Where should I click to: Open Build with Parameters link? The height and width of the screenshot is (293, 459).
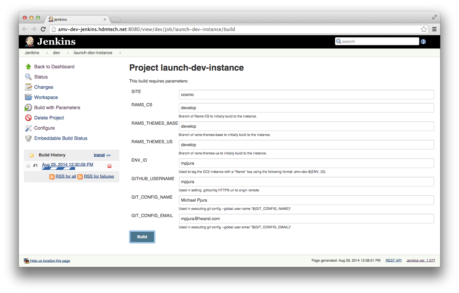[x=57, y=108]
